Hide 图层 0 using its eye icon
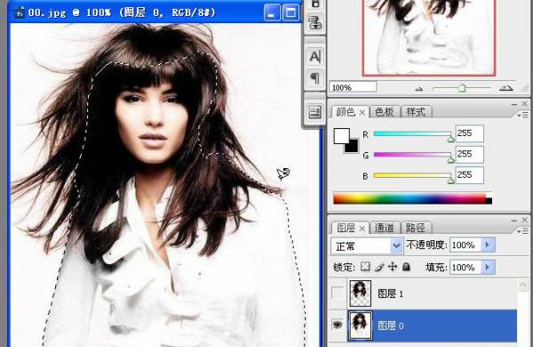The height and width of the screenshot is (347, 533). click(x=338, y=325)
